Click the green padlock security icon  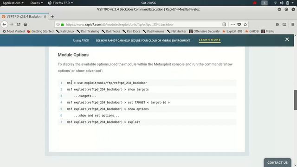click(62, 25)
